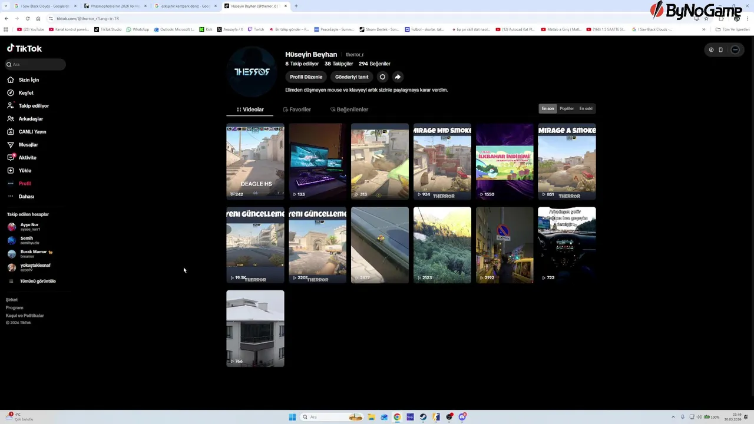Click the TikTok search field Ara
754x424 pixels.
click(x=35, y=64)
